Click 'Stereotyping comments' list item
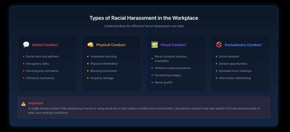Viewport: 290px width, 132px height. [47, 71]
